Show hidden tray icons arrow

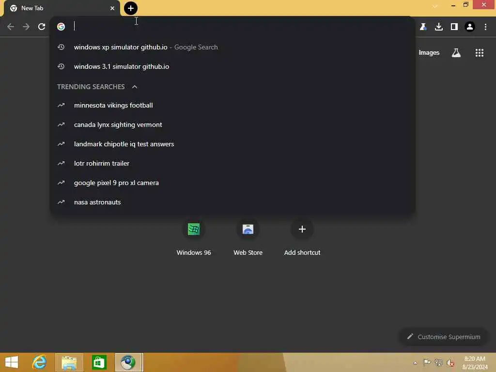tap(415, 363)
